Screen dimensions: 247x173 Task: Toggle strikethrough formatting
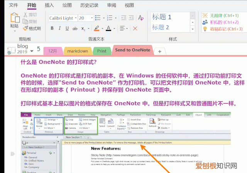[x=75, y=28]
